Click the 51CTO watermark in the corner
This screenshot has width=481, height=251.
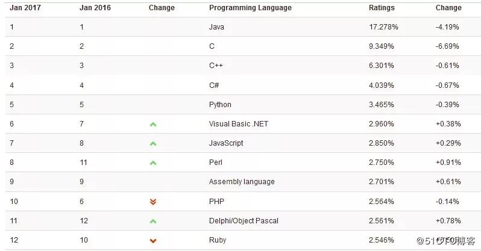point(445,241)
